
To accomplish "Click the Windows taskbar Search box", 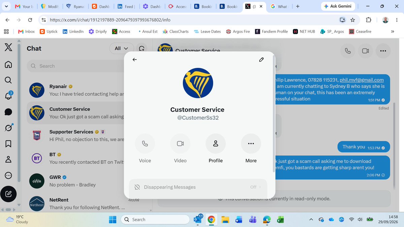I will 155,219.
